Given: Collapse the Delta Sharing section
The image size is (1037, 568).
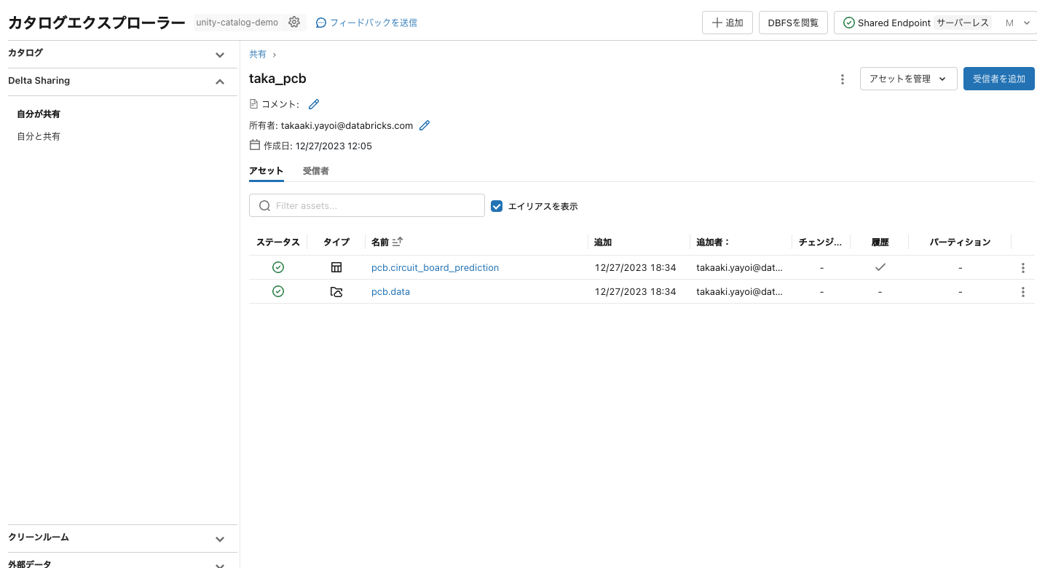Looking at the screenshot, I should 219,81.
